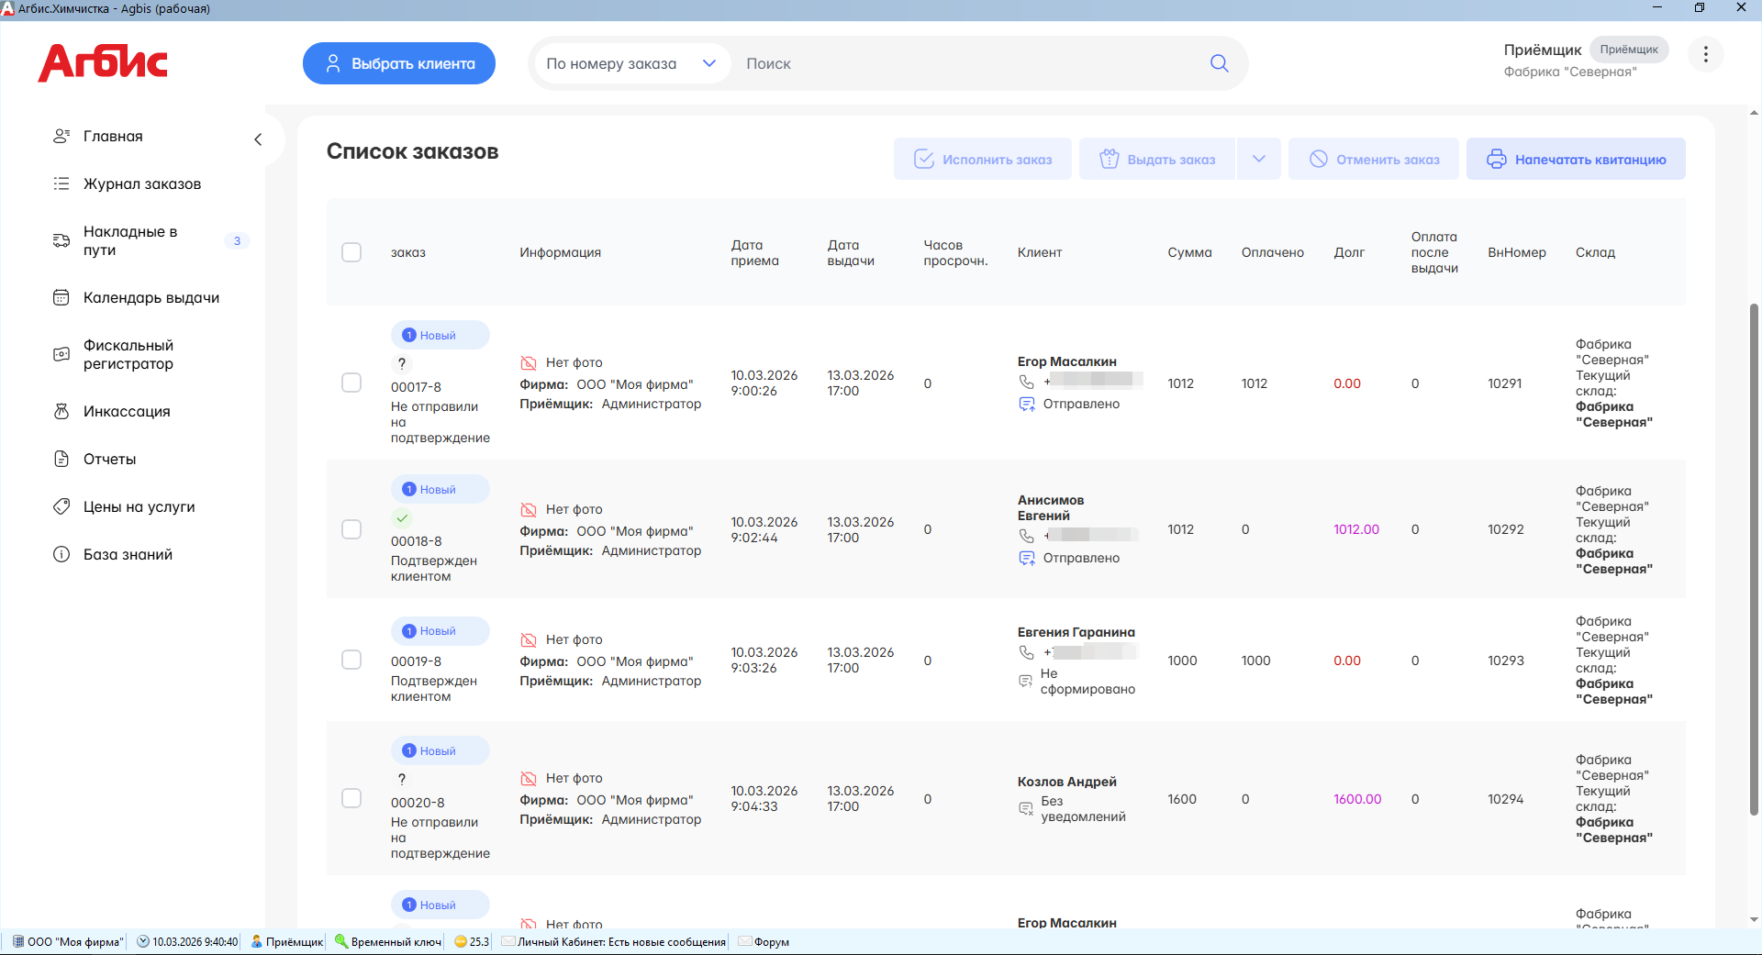This screenshot has width=1762, height=955.
Task: Open the Форум status bar item
Action: (764, 941)
